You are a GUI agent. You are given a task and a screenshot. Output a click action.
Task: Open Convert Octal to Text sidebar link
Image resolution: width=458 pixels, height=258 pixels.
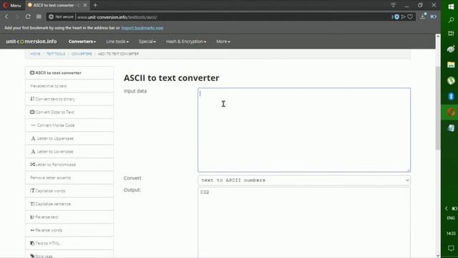[69, 112]
